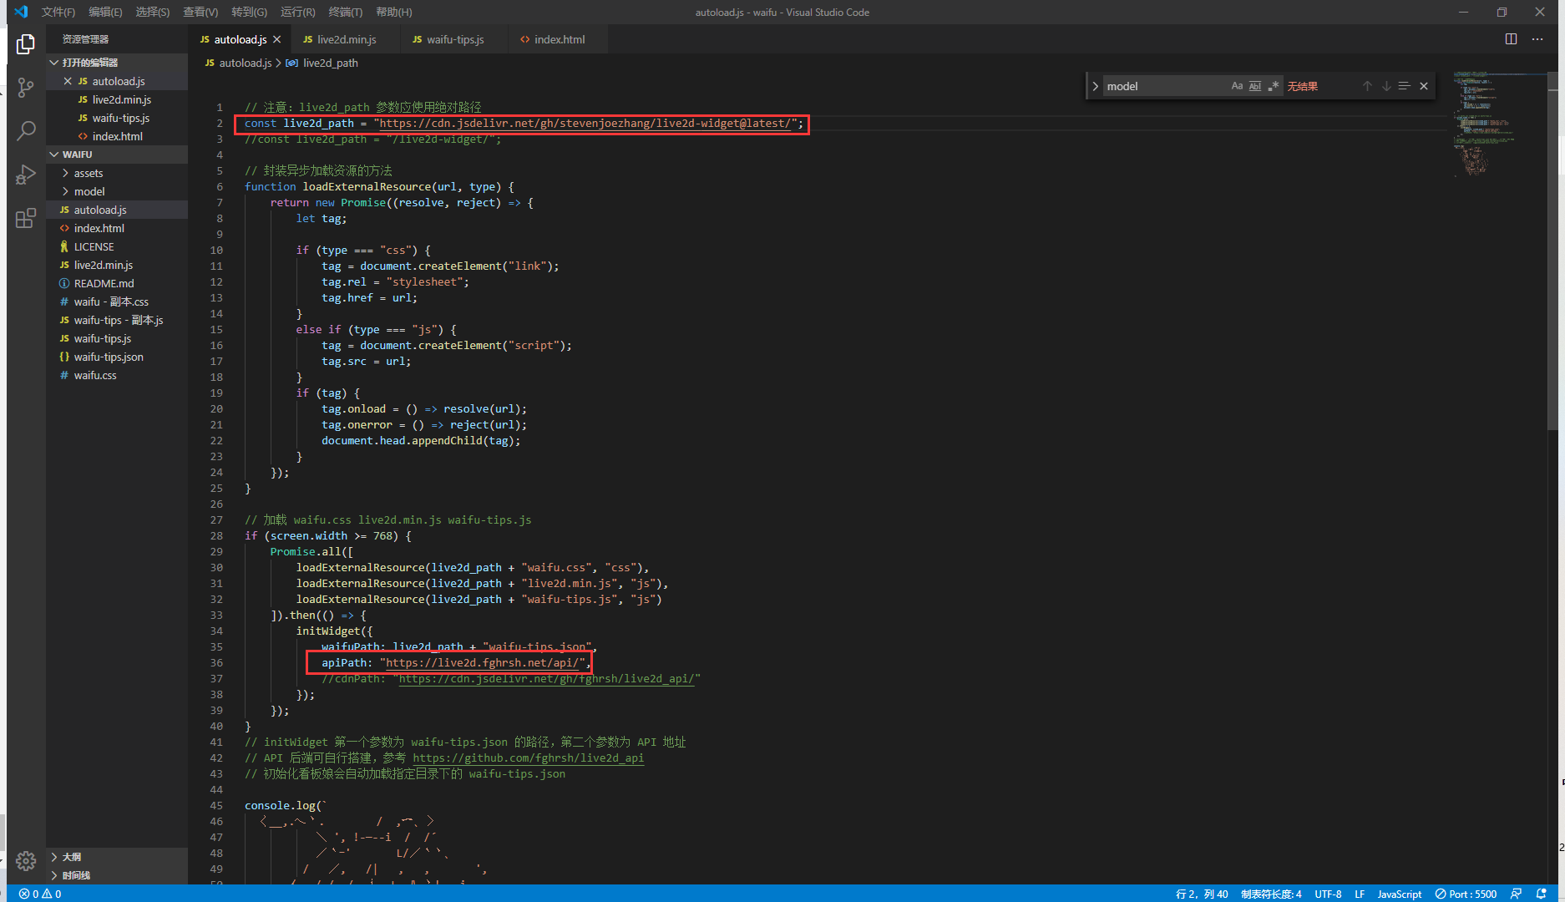
Task: Click the editor vertical scrollbar
Action: [1552, 251]
